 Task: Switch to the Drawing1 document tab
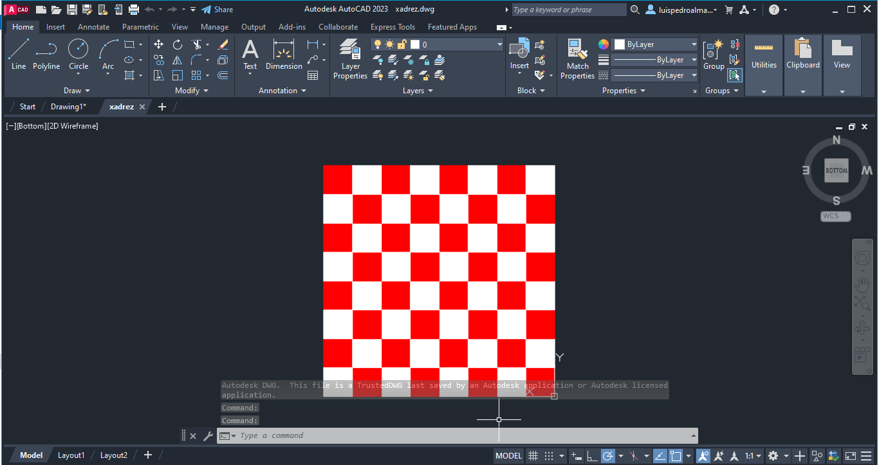pos(68,107)
